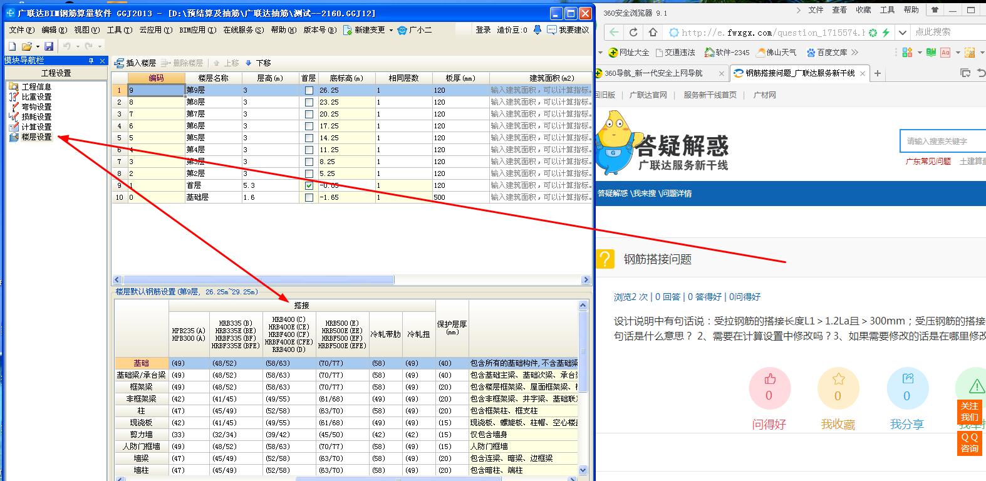The width and height of the screenshot is (986, 481).
Task: Toggle 首层 checkbox for 基础层
Action: click(309, 197)
